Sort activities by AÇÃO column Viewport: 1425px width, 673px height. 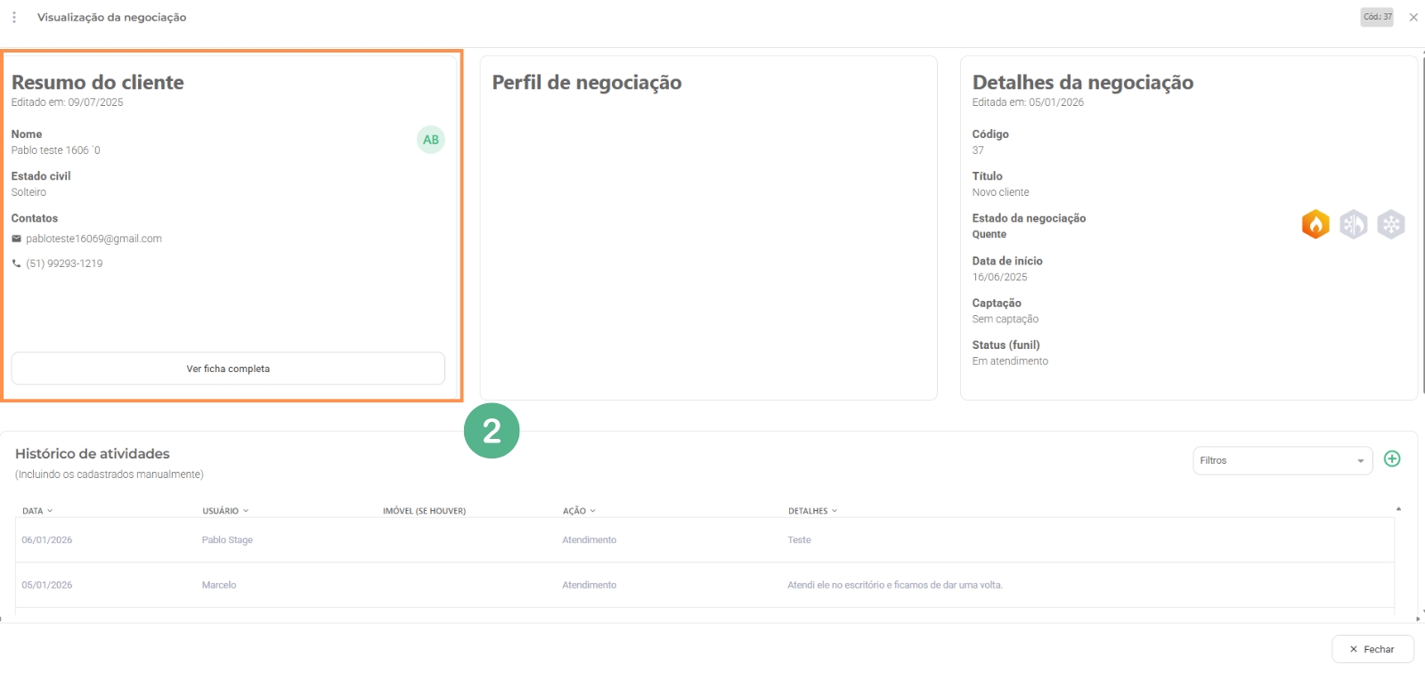(579, 511)
